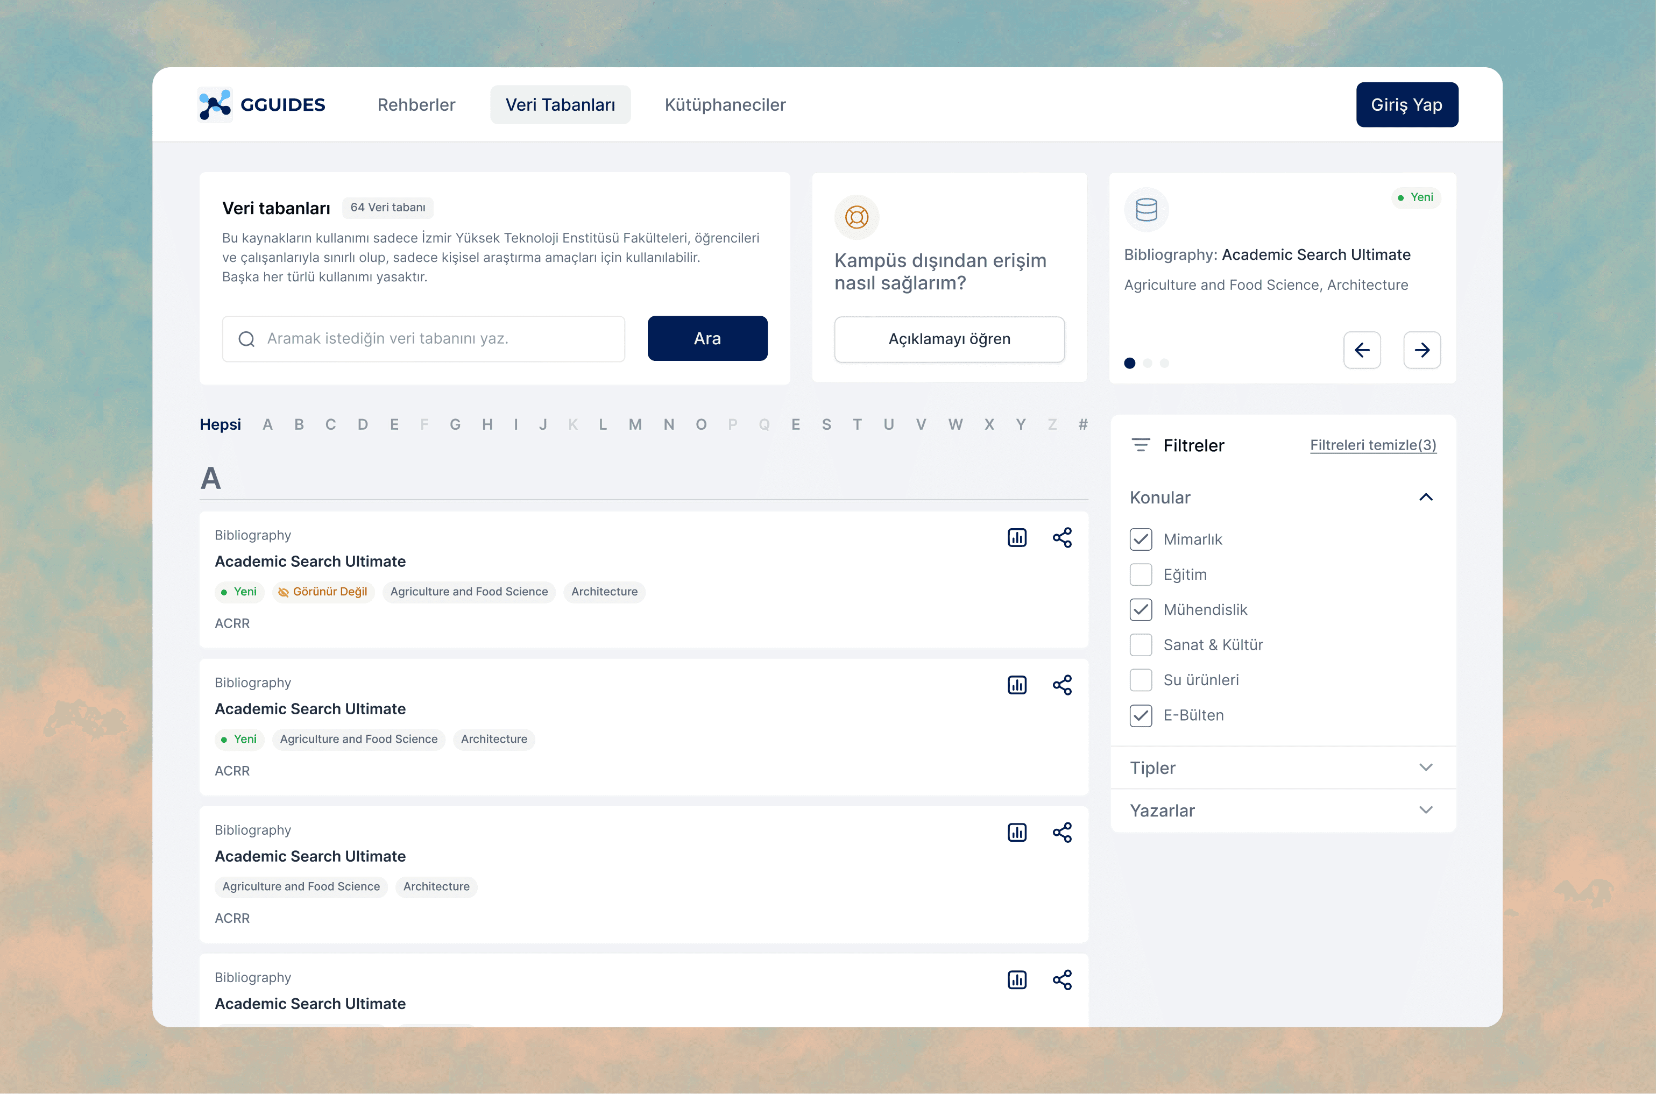Check the Eğitim subject filter
Viewport: 1656px width, 1094px height.
tap(1140, 574)
